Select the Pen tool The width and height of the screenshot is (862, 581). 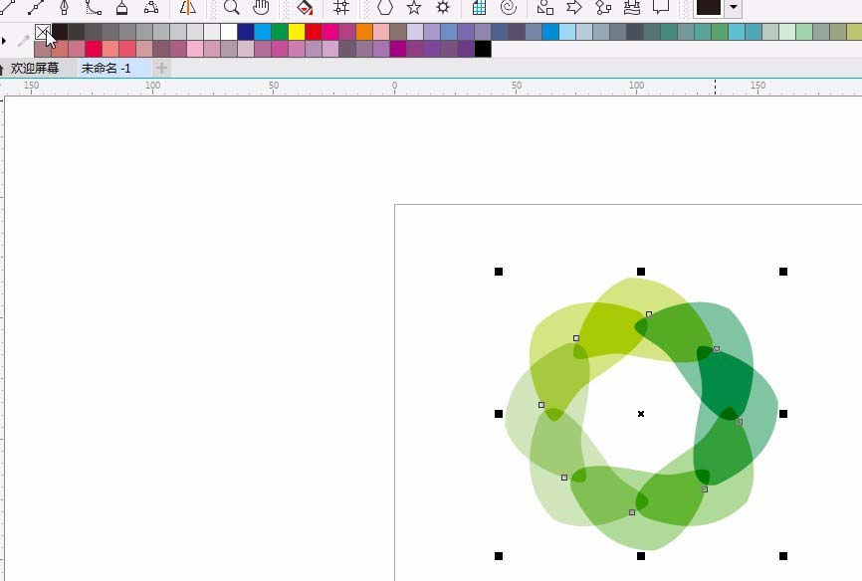coord(65,7)
